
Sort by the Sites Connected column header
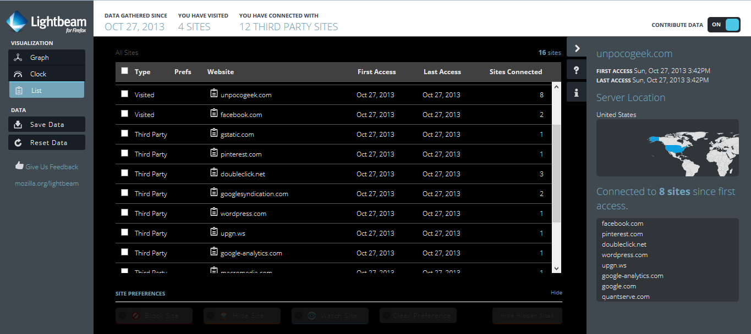point(516,72)
